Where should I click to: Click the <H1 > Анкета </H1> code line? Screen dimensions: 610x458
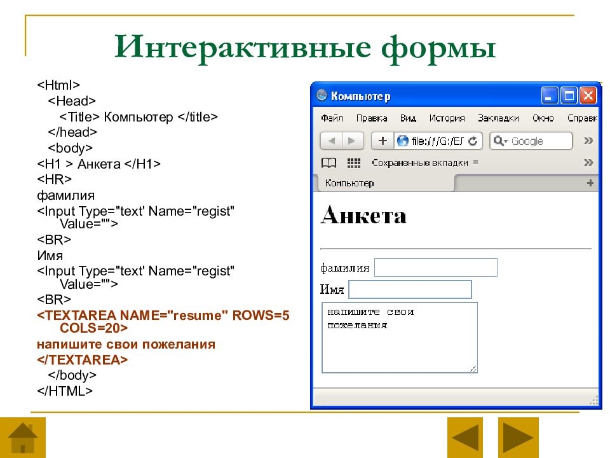tap(98, 164)
